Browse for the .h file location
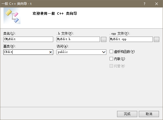Screen dimensions: 163x120 104,40
